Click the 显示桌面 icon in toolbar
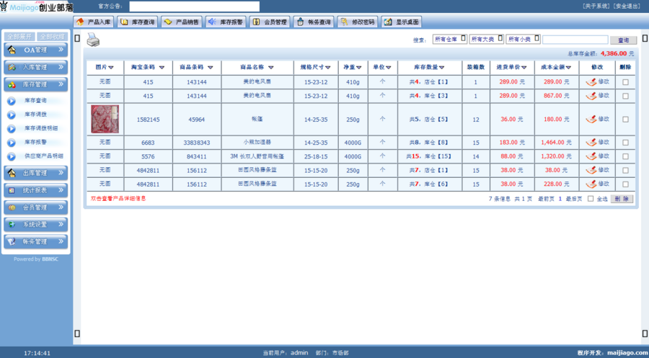 (388, 22)
